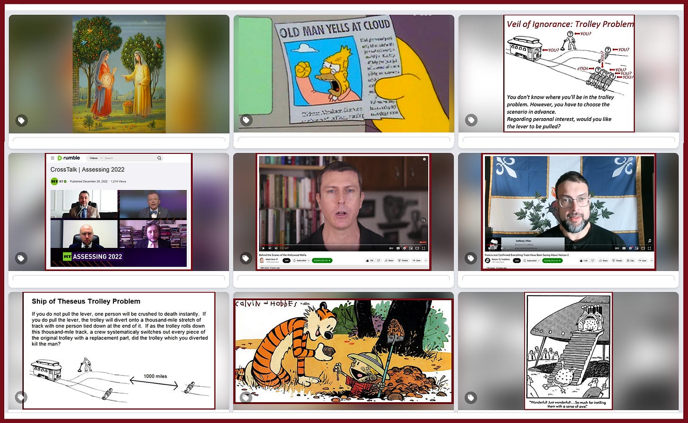Click the Francis Just Confirmed video title text
This screenshot has width=688, height=423.
click(527, 255)
